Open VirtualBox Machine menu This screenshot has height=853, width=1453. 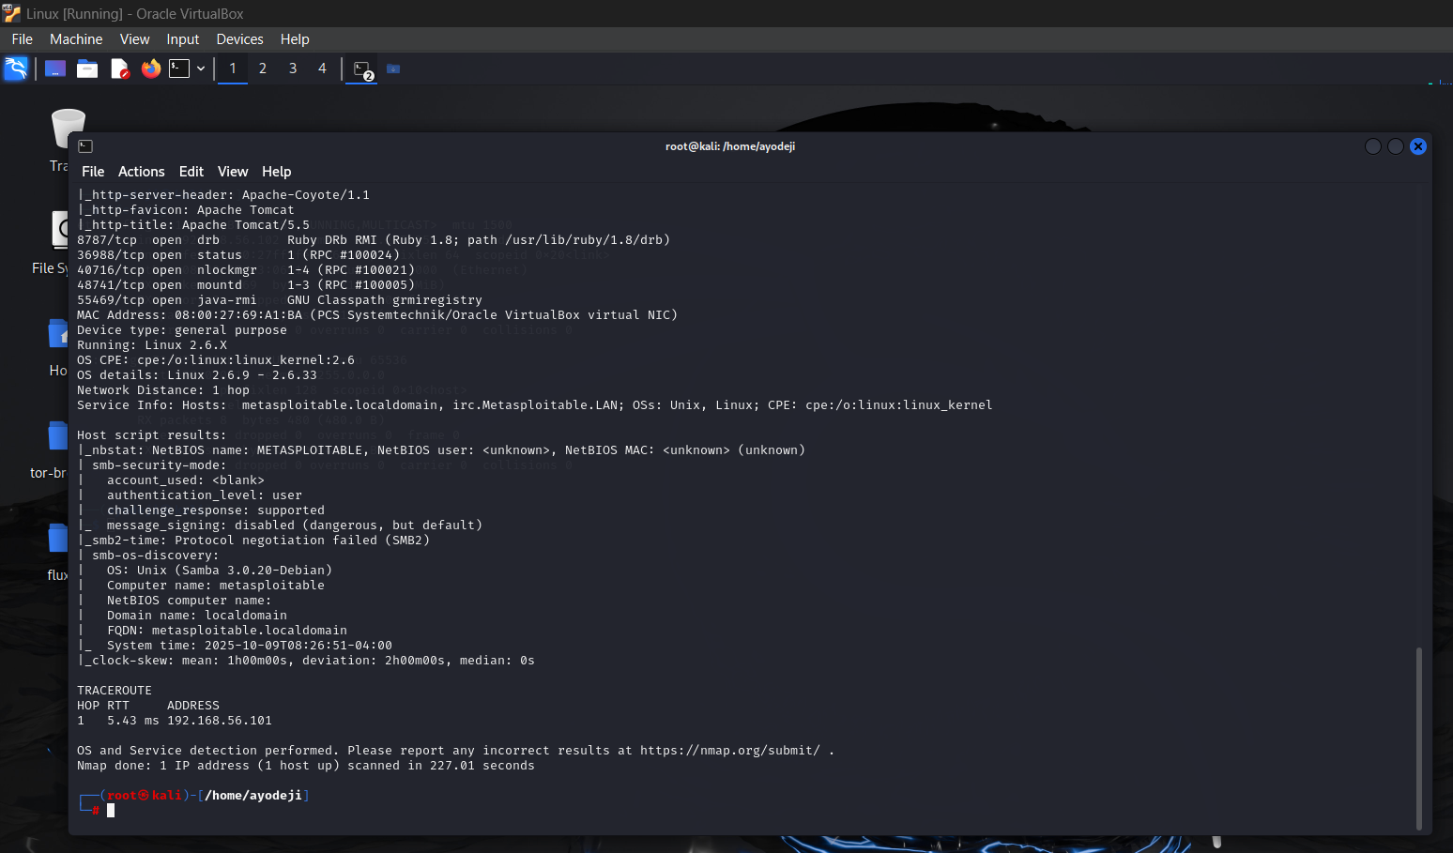[x=76, y=39]
